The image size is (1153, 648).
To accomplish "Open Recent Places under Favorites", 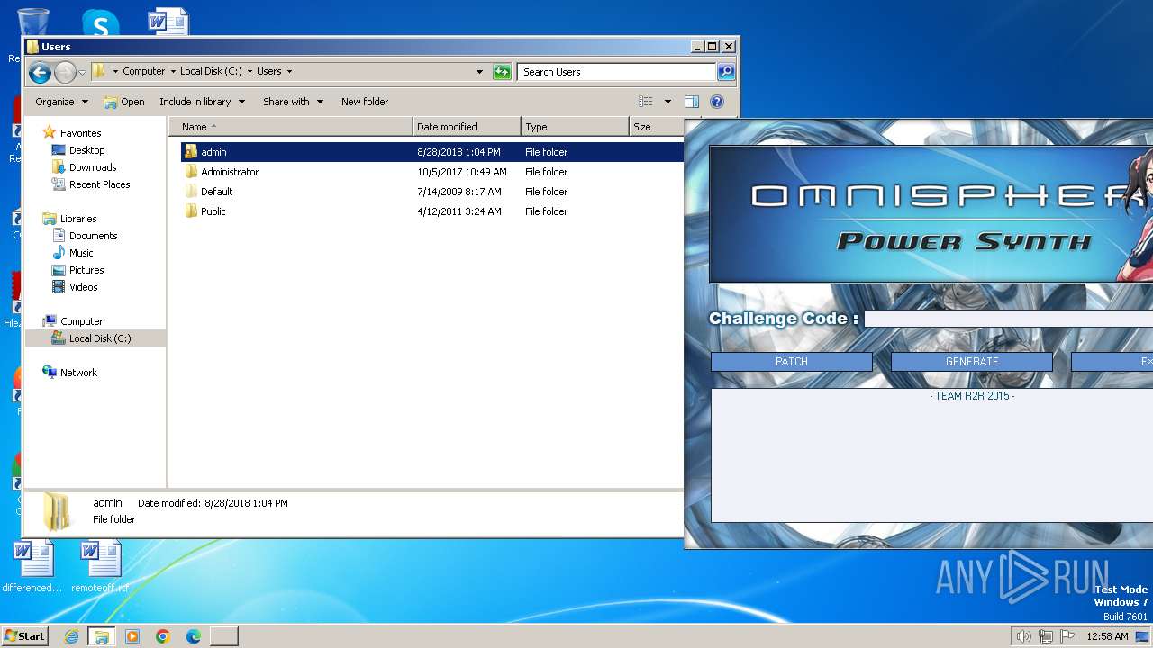I will (99, 184).
